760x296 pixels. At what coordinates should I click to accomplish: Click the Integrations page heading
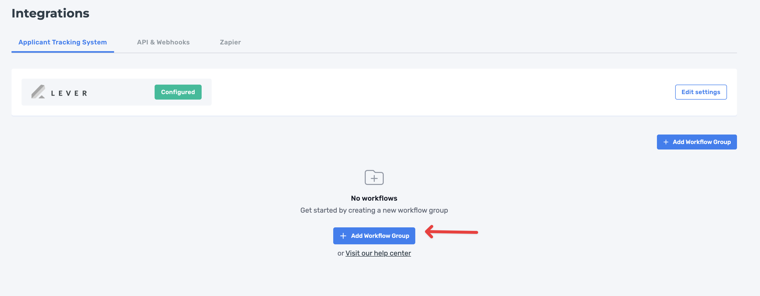51,13
